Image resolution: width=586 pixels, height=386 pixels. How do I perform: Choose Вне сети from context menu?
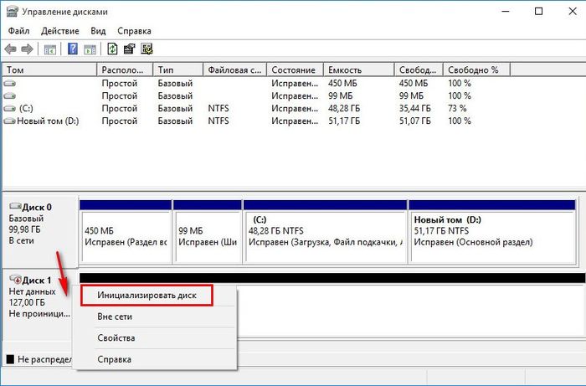point(115,317)
